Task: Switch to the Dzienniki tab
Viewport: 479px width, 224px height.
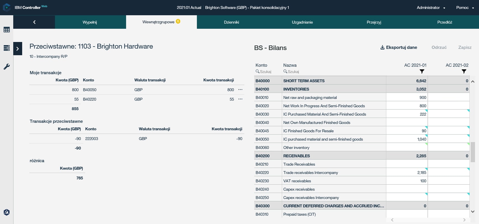Action: coord(231,22)
